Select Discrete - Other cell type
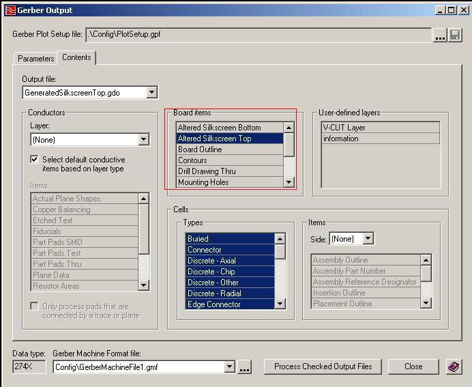The image size is (472, 387). pos(231,283)
